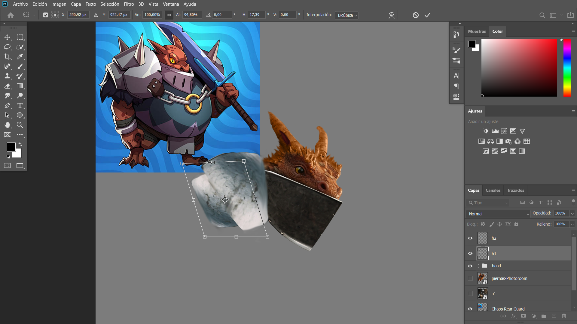
Task: Switch to warp mode icon
Action: tap(391, 15)
